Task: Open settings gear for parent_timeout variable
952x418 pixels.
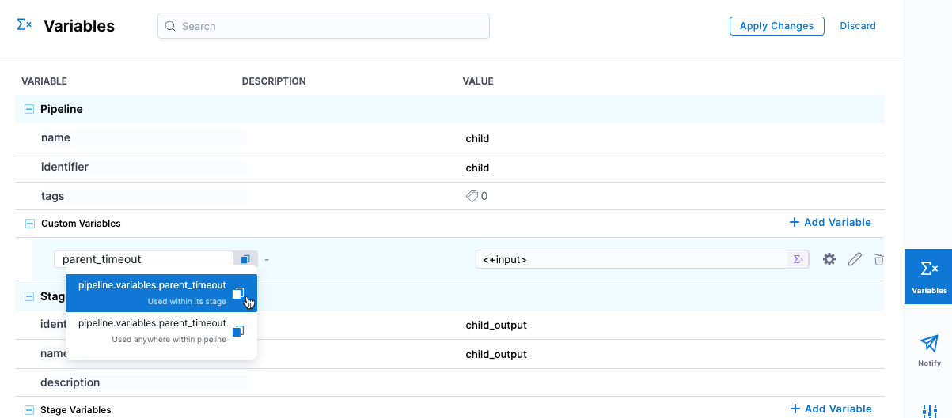Action: 829,259
